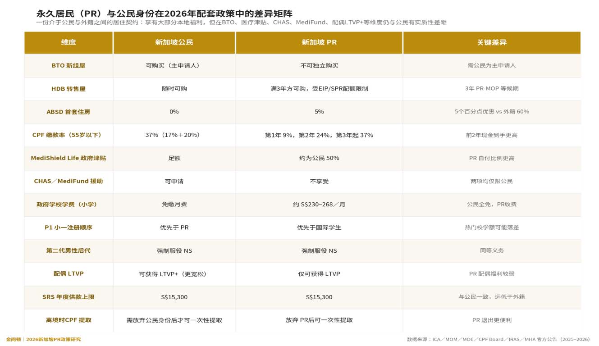Click the cell 约为公民 50%
Viewport: 599px width, 346px height.
(x=319, y=158)
